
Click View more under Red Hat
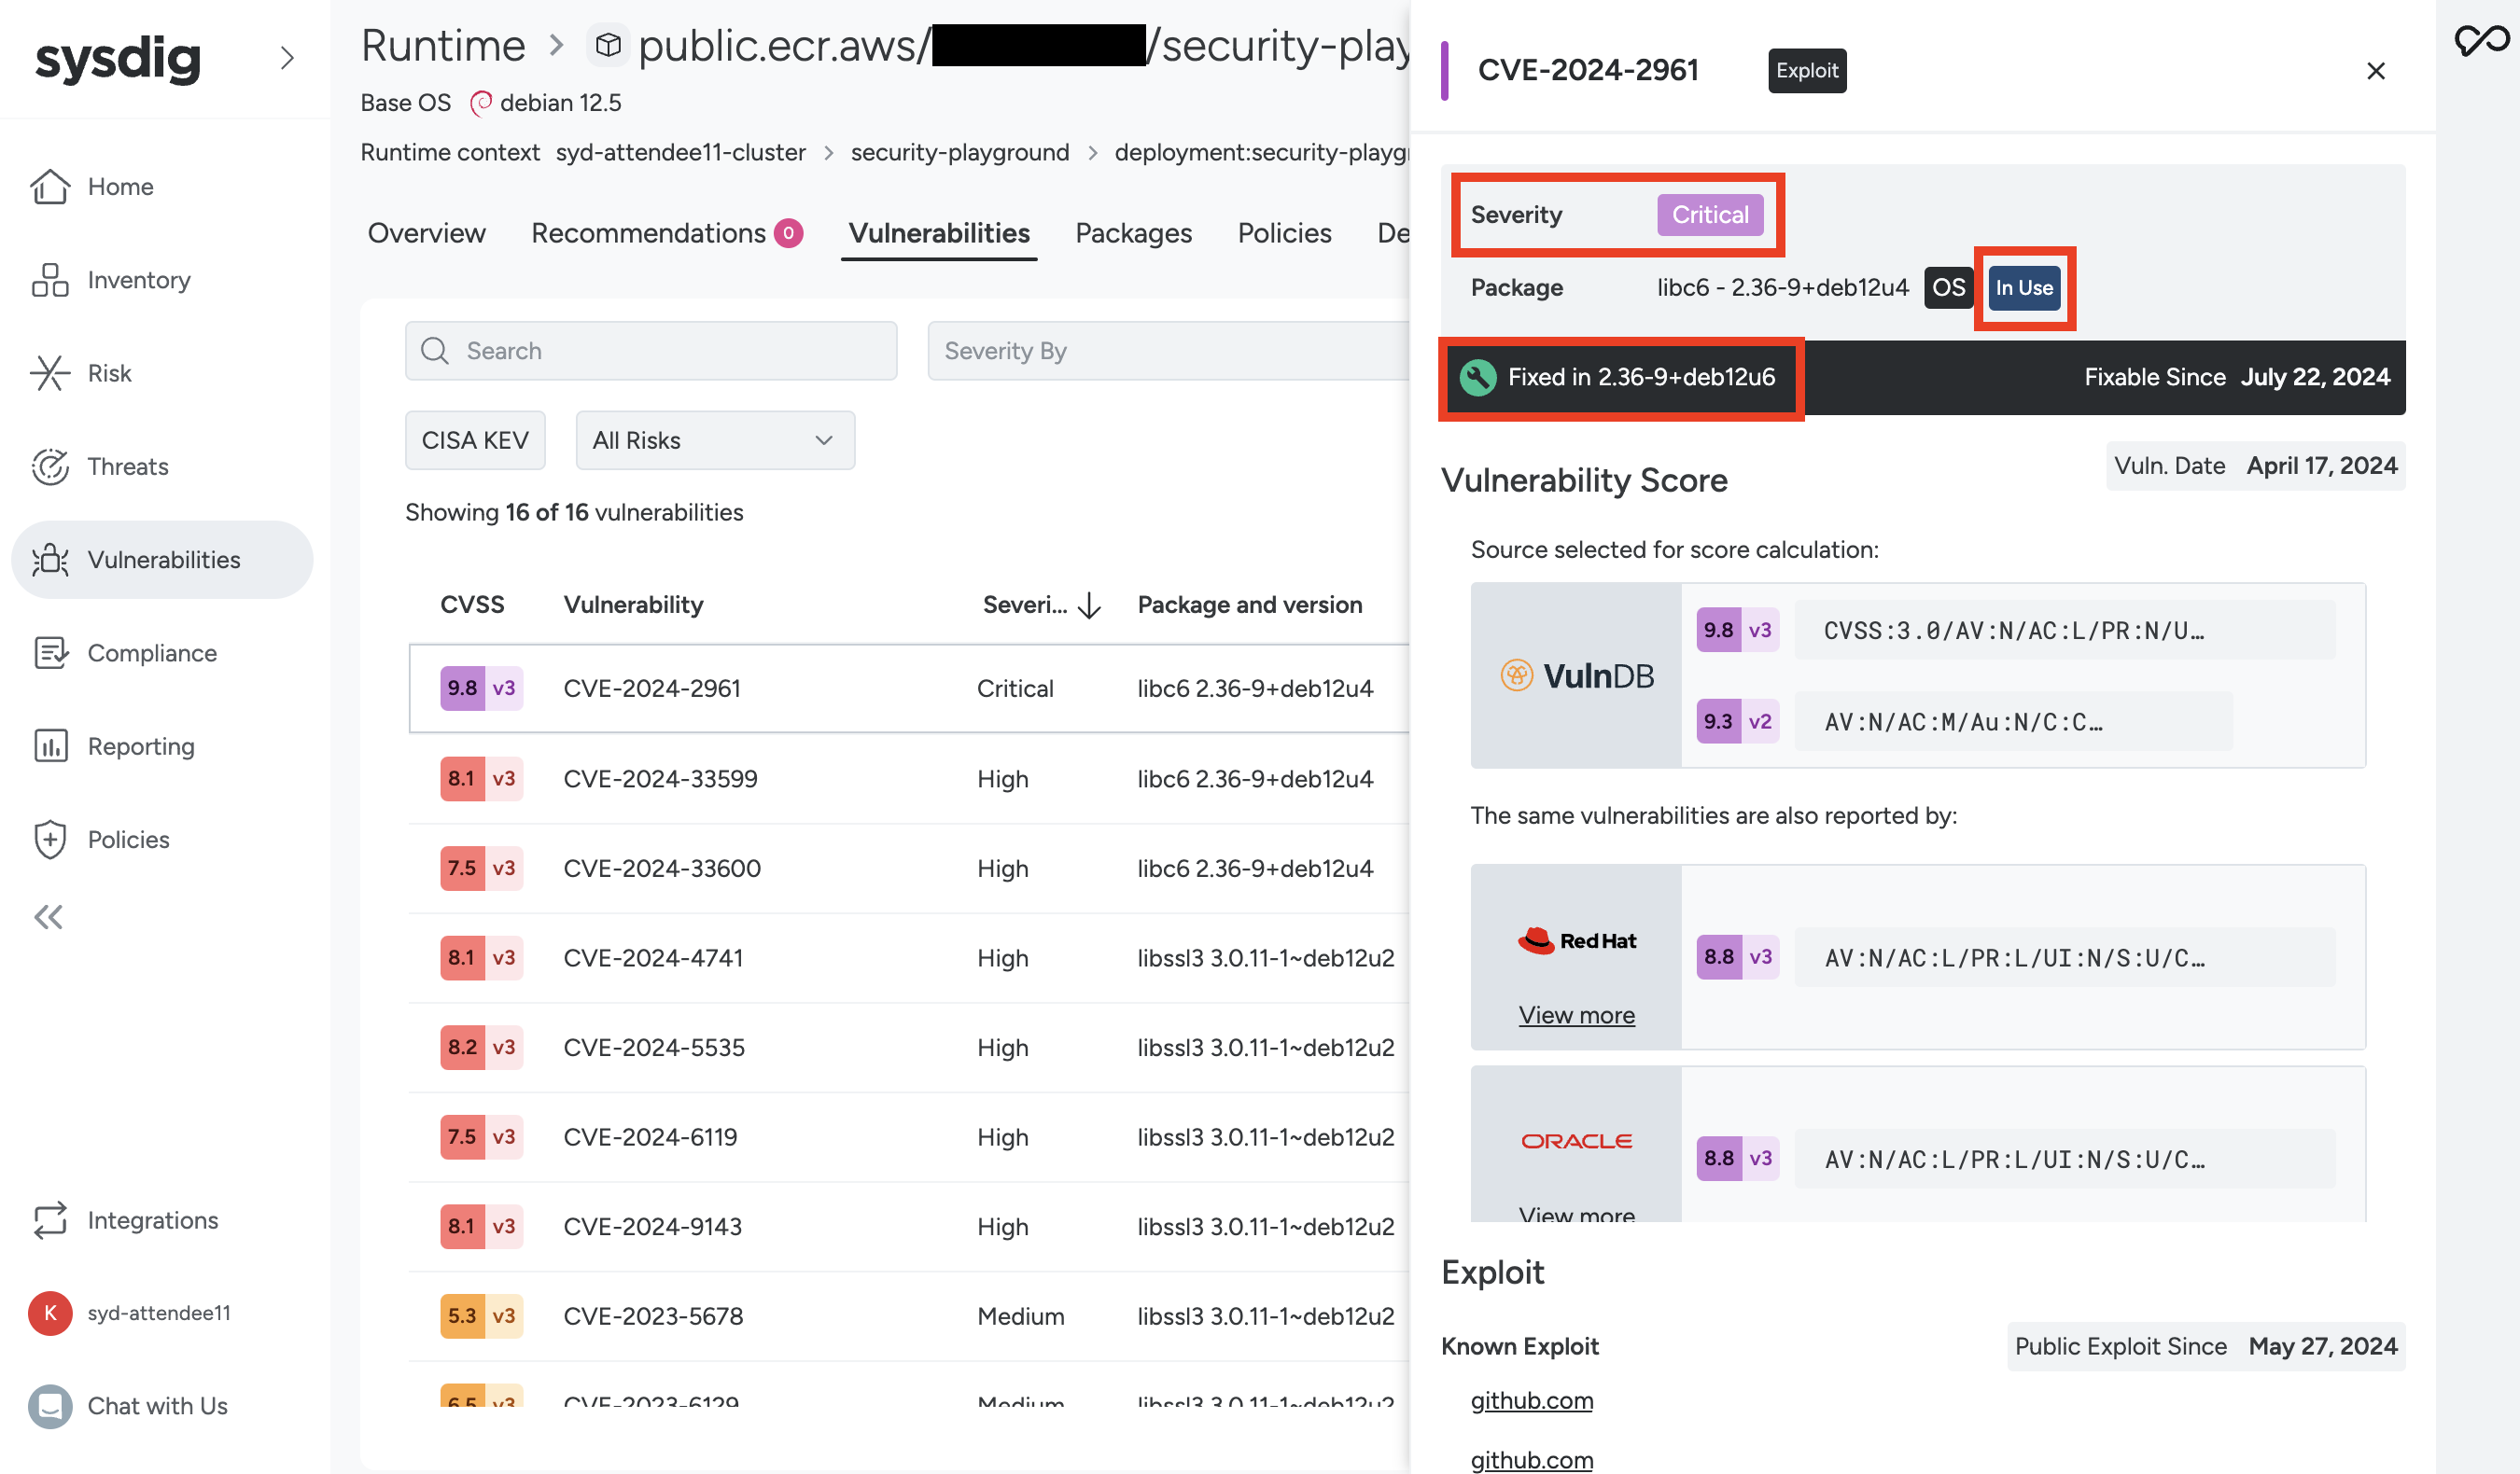click(x=1576, y=1014)
